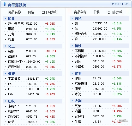This screenshot has width=132, height=126.
Task: Open the 钴 commodity
Action: [x=76, y=29]
